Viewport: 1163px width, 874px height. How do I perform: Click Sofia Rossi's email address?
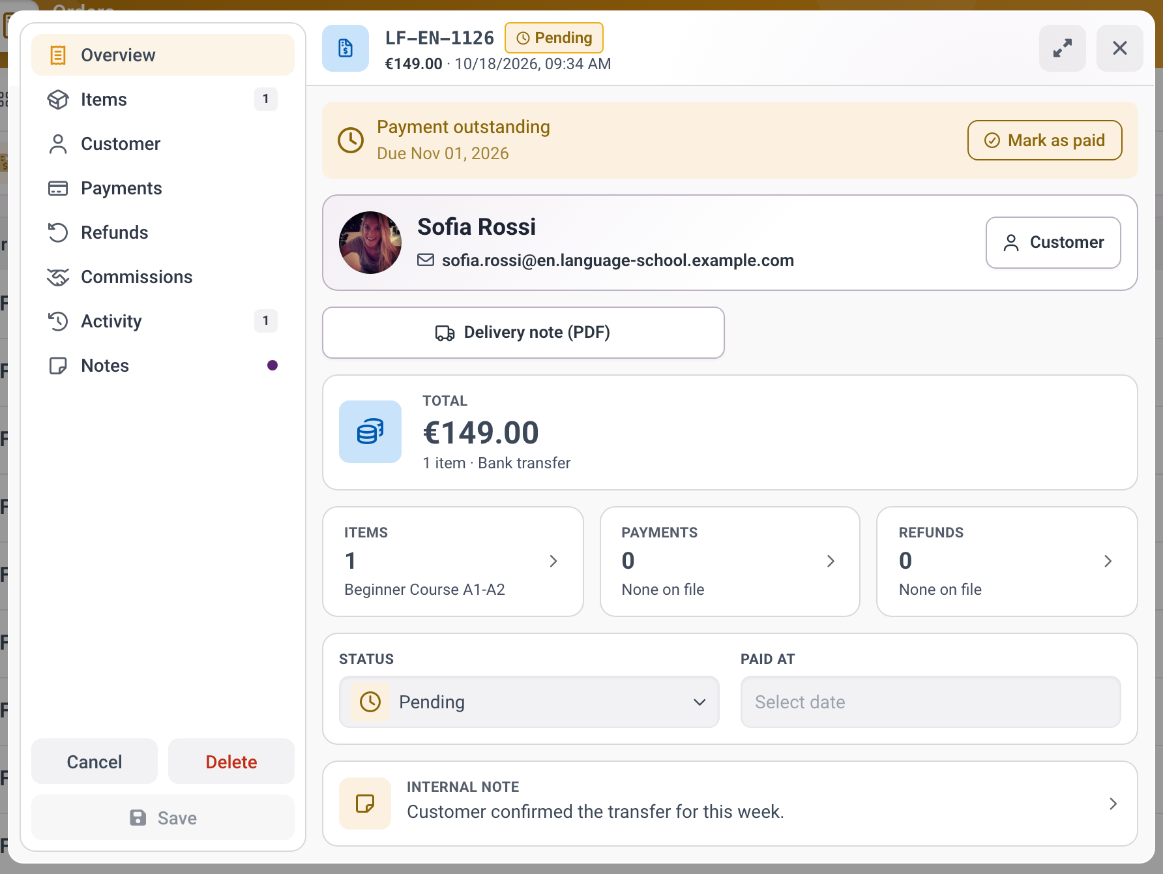click(x=617, y=260)
